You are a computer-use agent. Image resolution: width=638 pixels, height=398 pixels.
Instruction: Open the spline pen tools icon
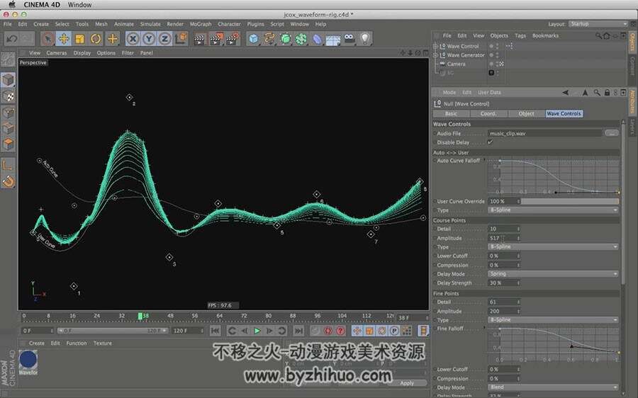click(269, 39)
